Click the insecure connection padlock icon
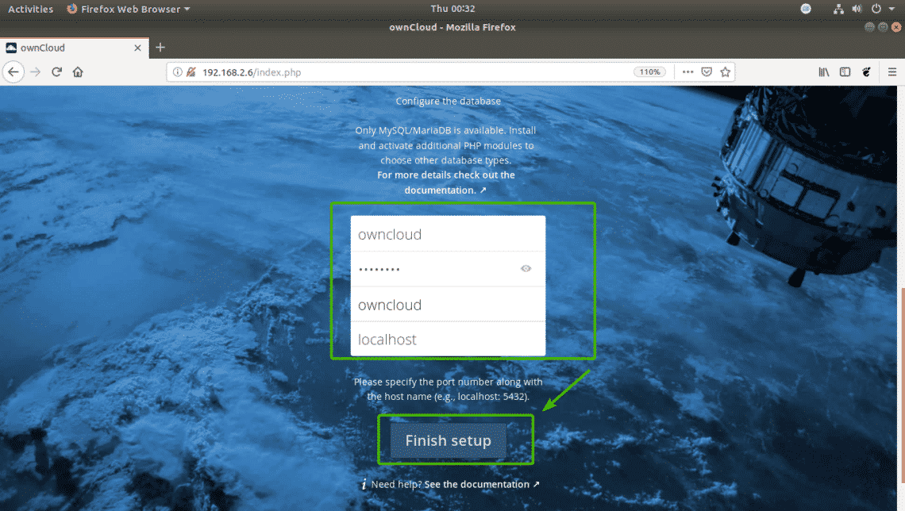905x511 pixels. [191, 72]
